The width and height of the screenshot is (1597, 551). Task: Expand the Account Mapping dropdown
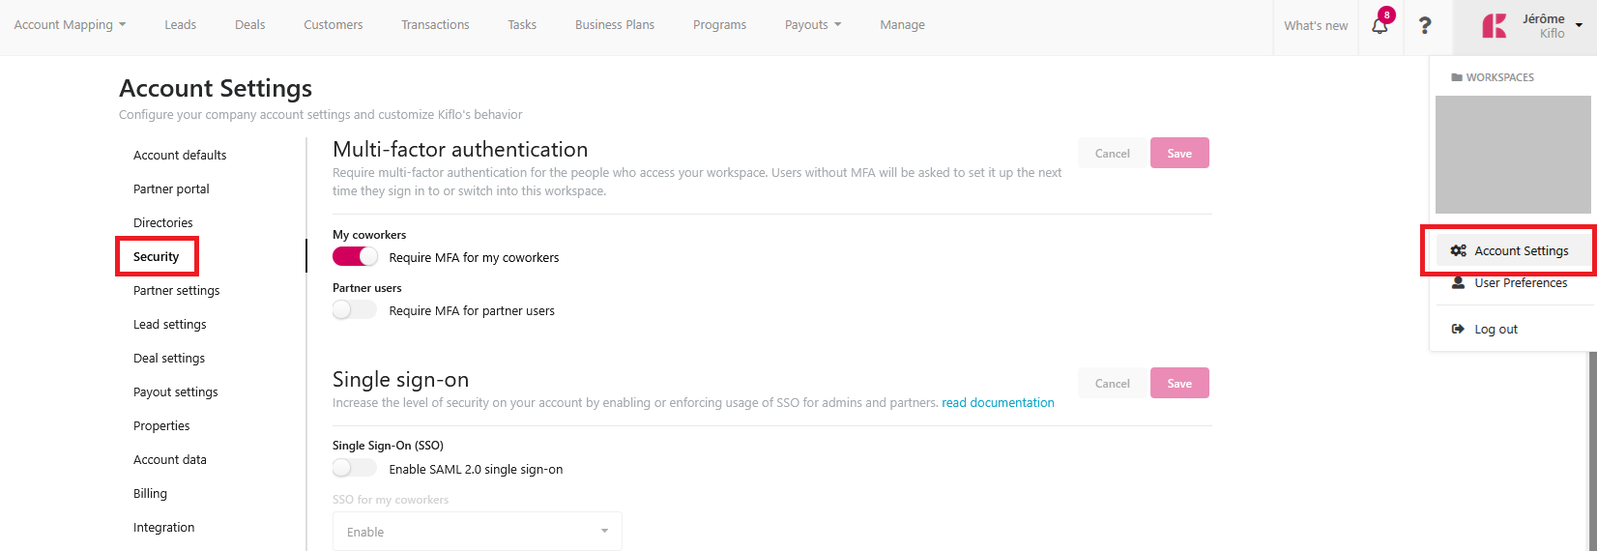[x=70, y=24]
